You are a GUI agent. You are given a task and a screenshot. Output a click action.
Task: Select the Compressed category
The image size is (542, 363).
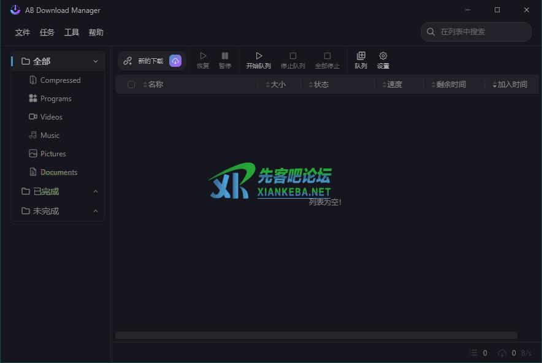pyautogui.click(x=60, y=80)
